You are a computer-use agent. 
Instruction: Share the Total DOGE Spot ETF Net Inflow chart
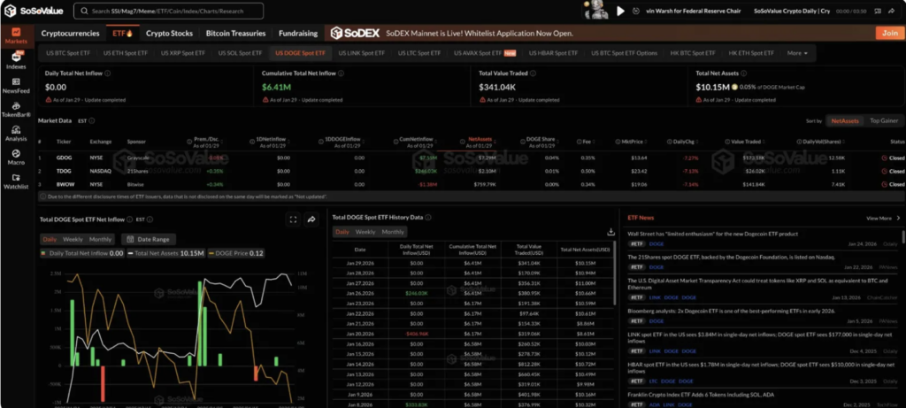tap(311, 219)
